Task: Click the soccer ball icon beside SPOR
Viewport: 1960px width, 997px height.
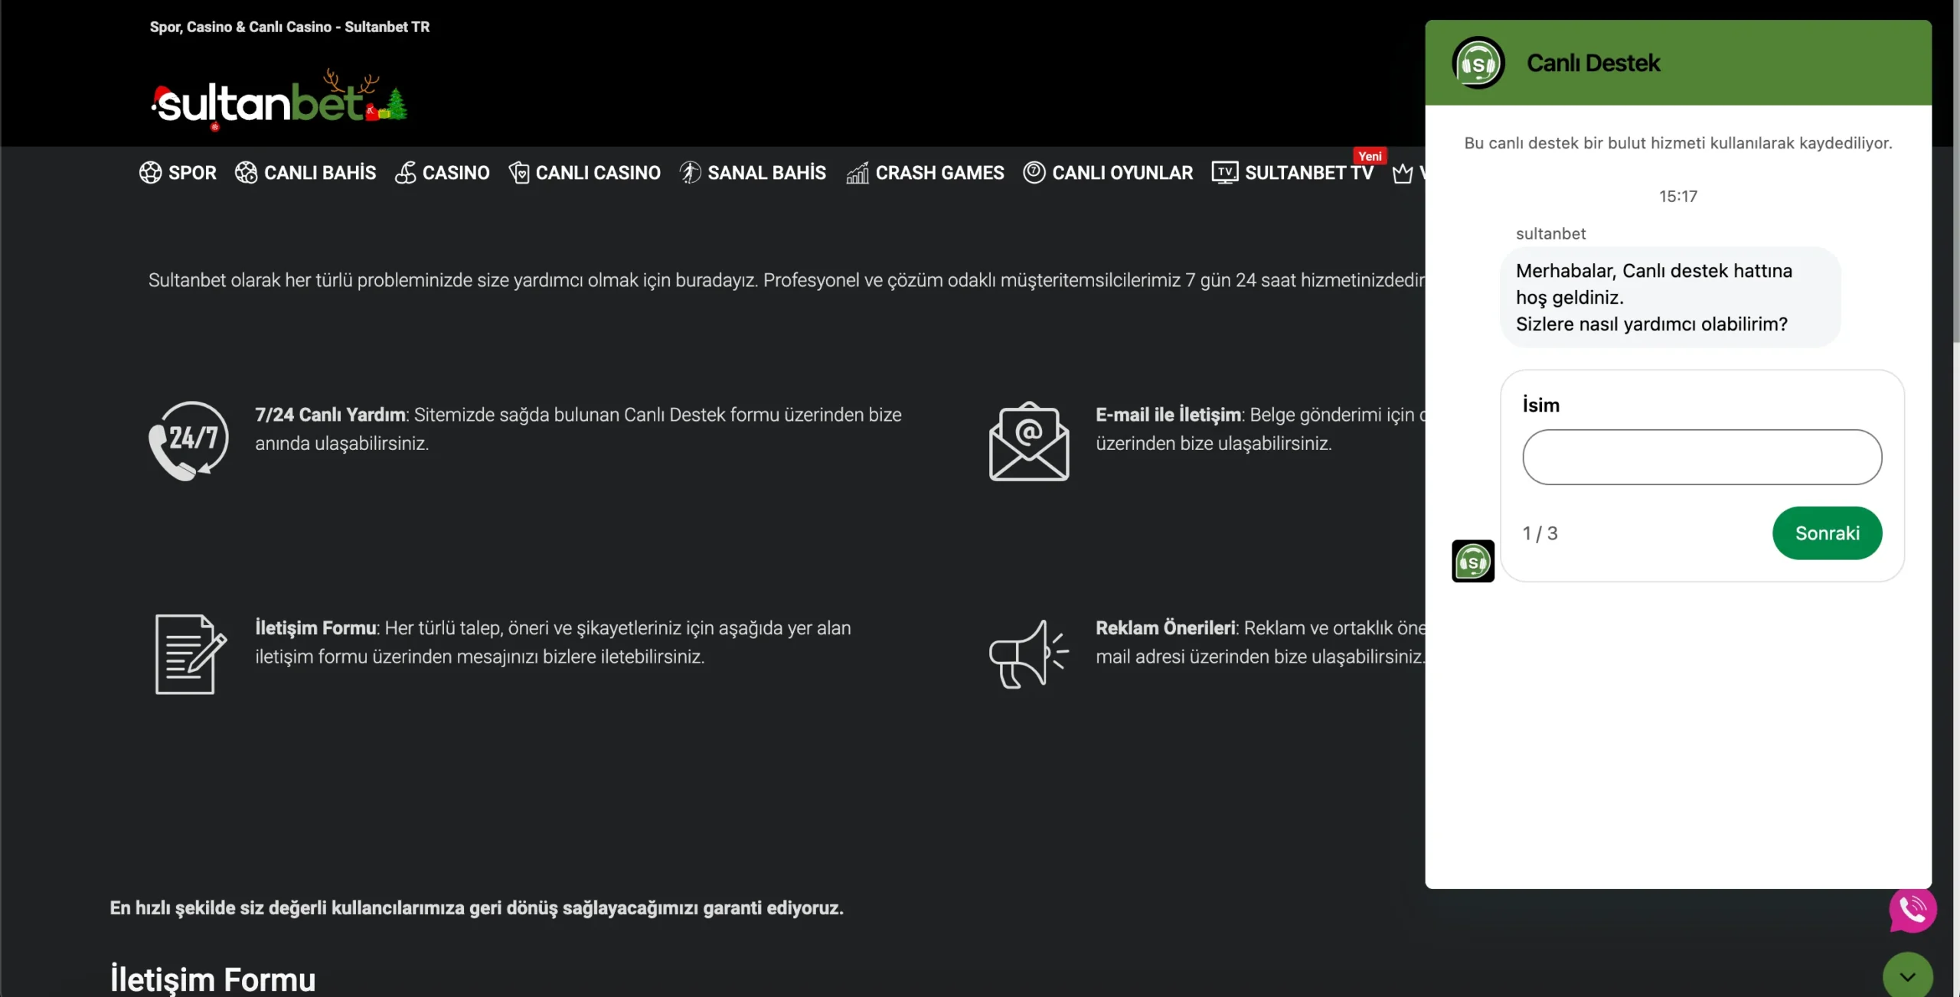Action: click(150, 173)
